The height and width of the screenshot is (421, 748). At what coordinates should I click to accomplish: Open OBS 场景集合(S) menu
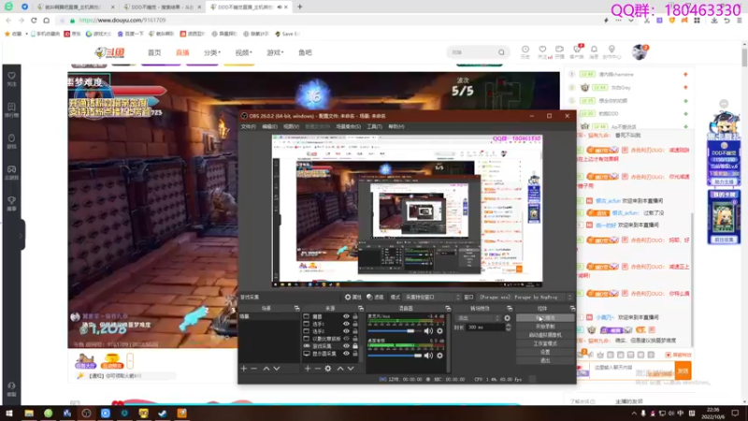(348, 126)
